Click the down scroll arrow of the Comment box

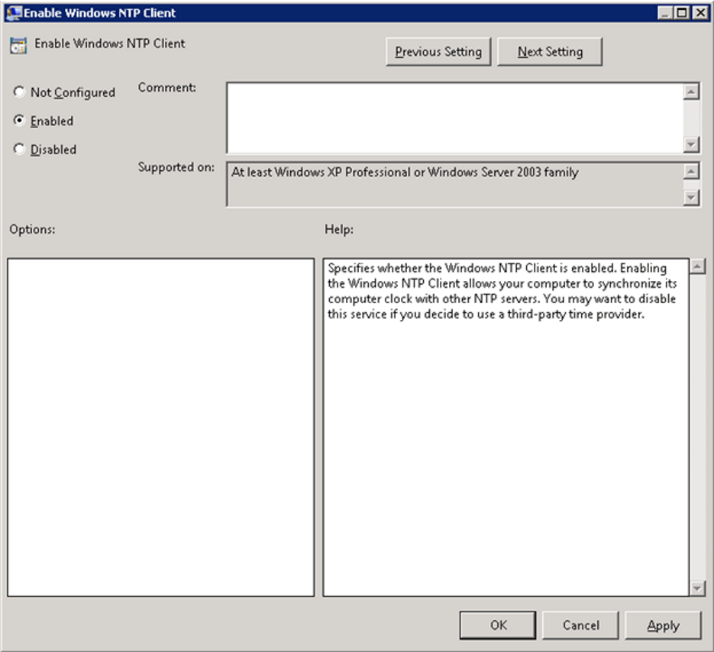click(x=692, y=145)
